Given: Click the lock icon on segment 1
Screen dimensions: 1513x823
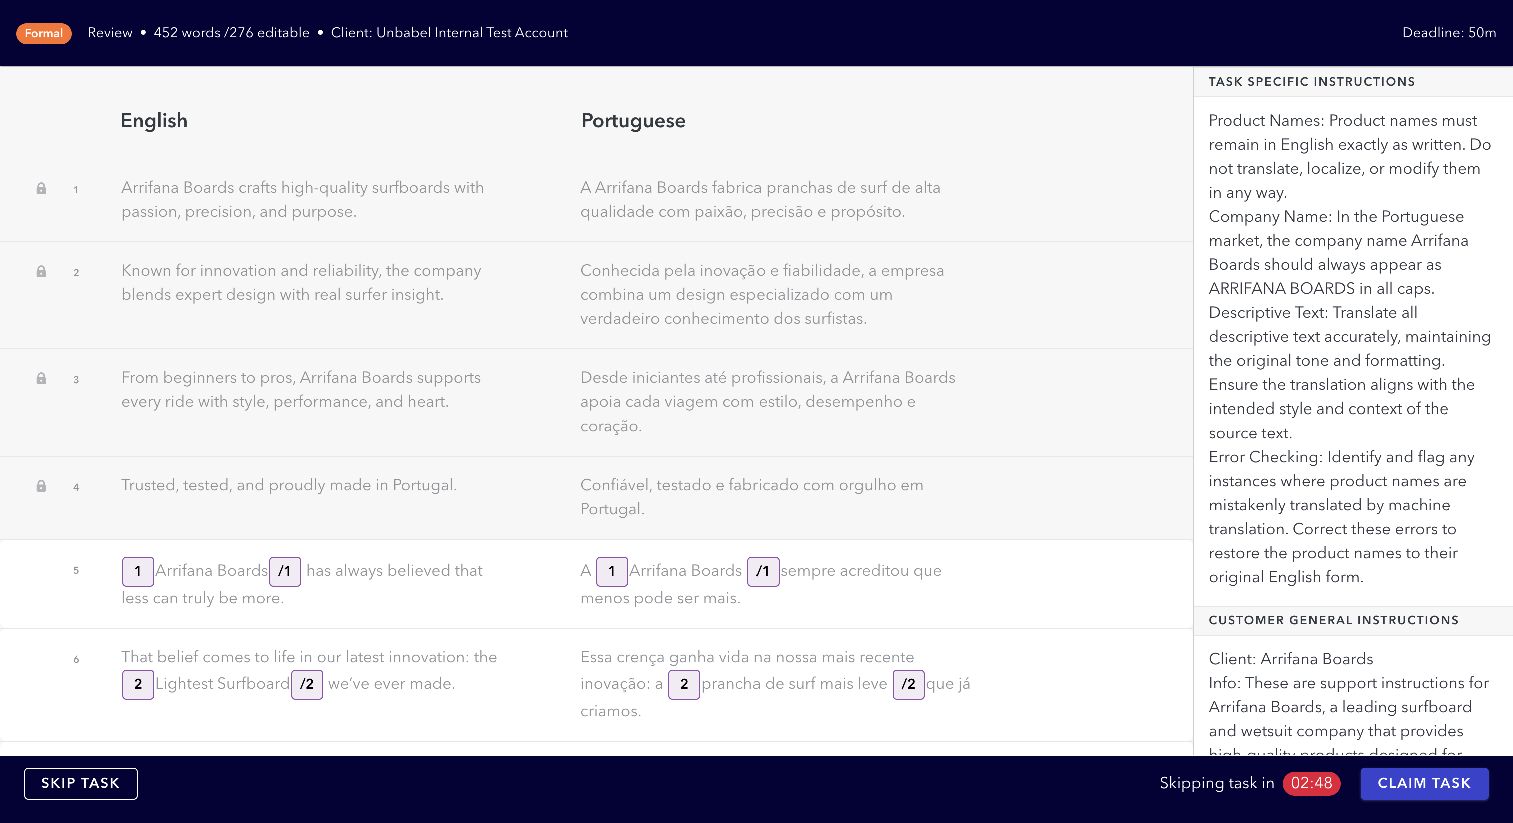Looking at the screenshot, I should click(41, 189).
